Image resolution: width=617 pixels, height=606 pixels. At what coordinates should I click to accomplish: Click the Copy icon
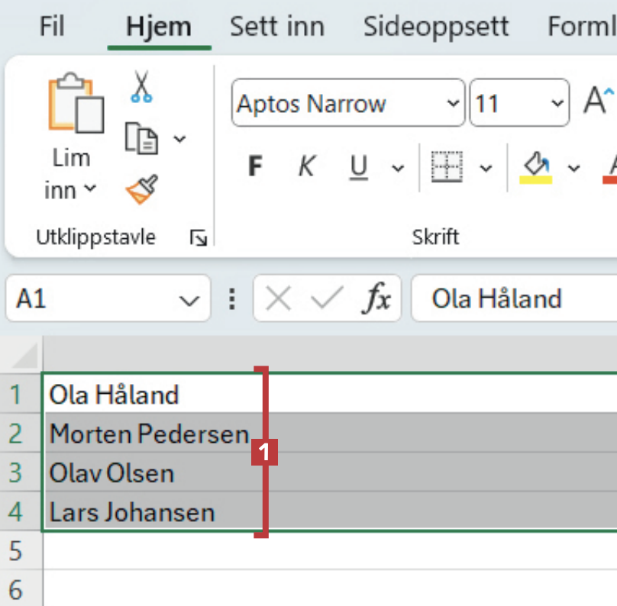tap(141, 138)
